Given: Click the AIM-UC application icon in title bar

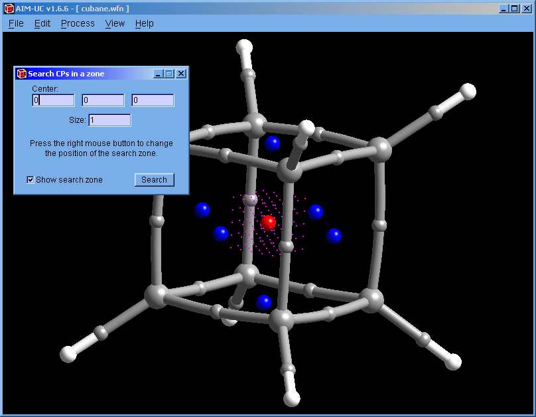Looking at the screenshot, I should tap(9, 9).
